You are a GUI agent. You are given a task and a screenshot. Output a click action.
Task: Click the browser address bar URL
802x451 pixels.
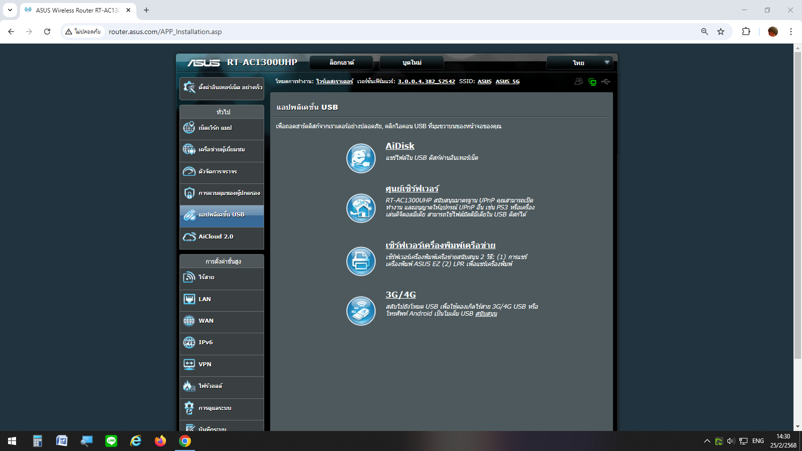pyautogui.click(x=165, y=32)
